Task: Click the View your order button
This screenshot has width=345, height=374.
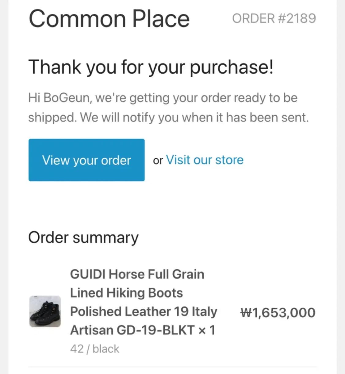Action: (x=86, y=160)
